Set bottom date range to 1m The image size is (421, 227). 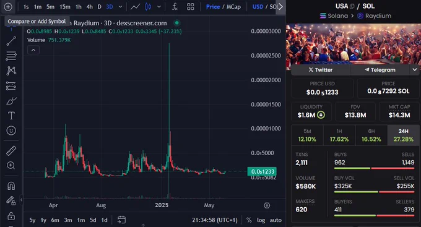[x=81, y=220]
